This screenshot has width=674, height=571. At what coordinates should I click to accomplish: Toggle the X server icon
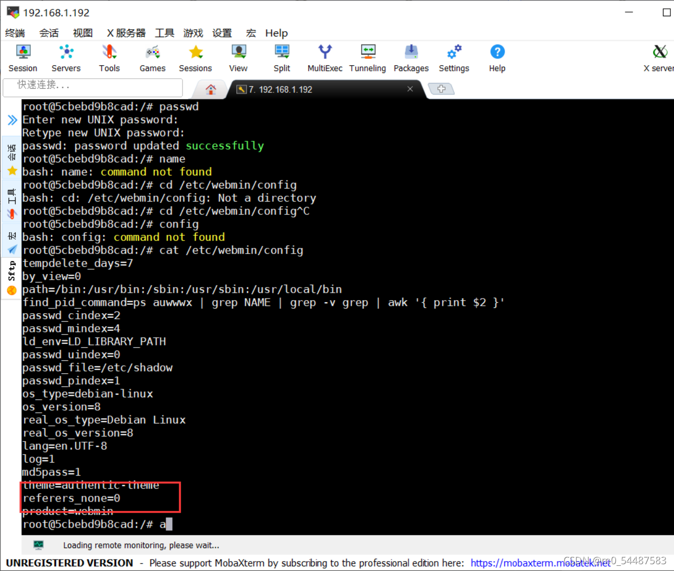[659, 58]
